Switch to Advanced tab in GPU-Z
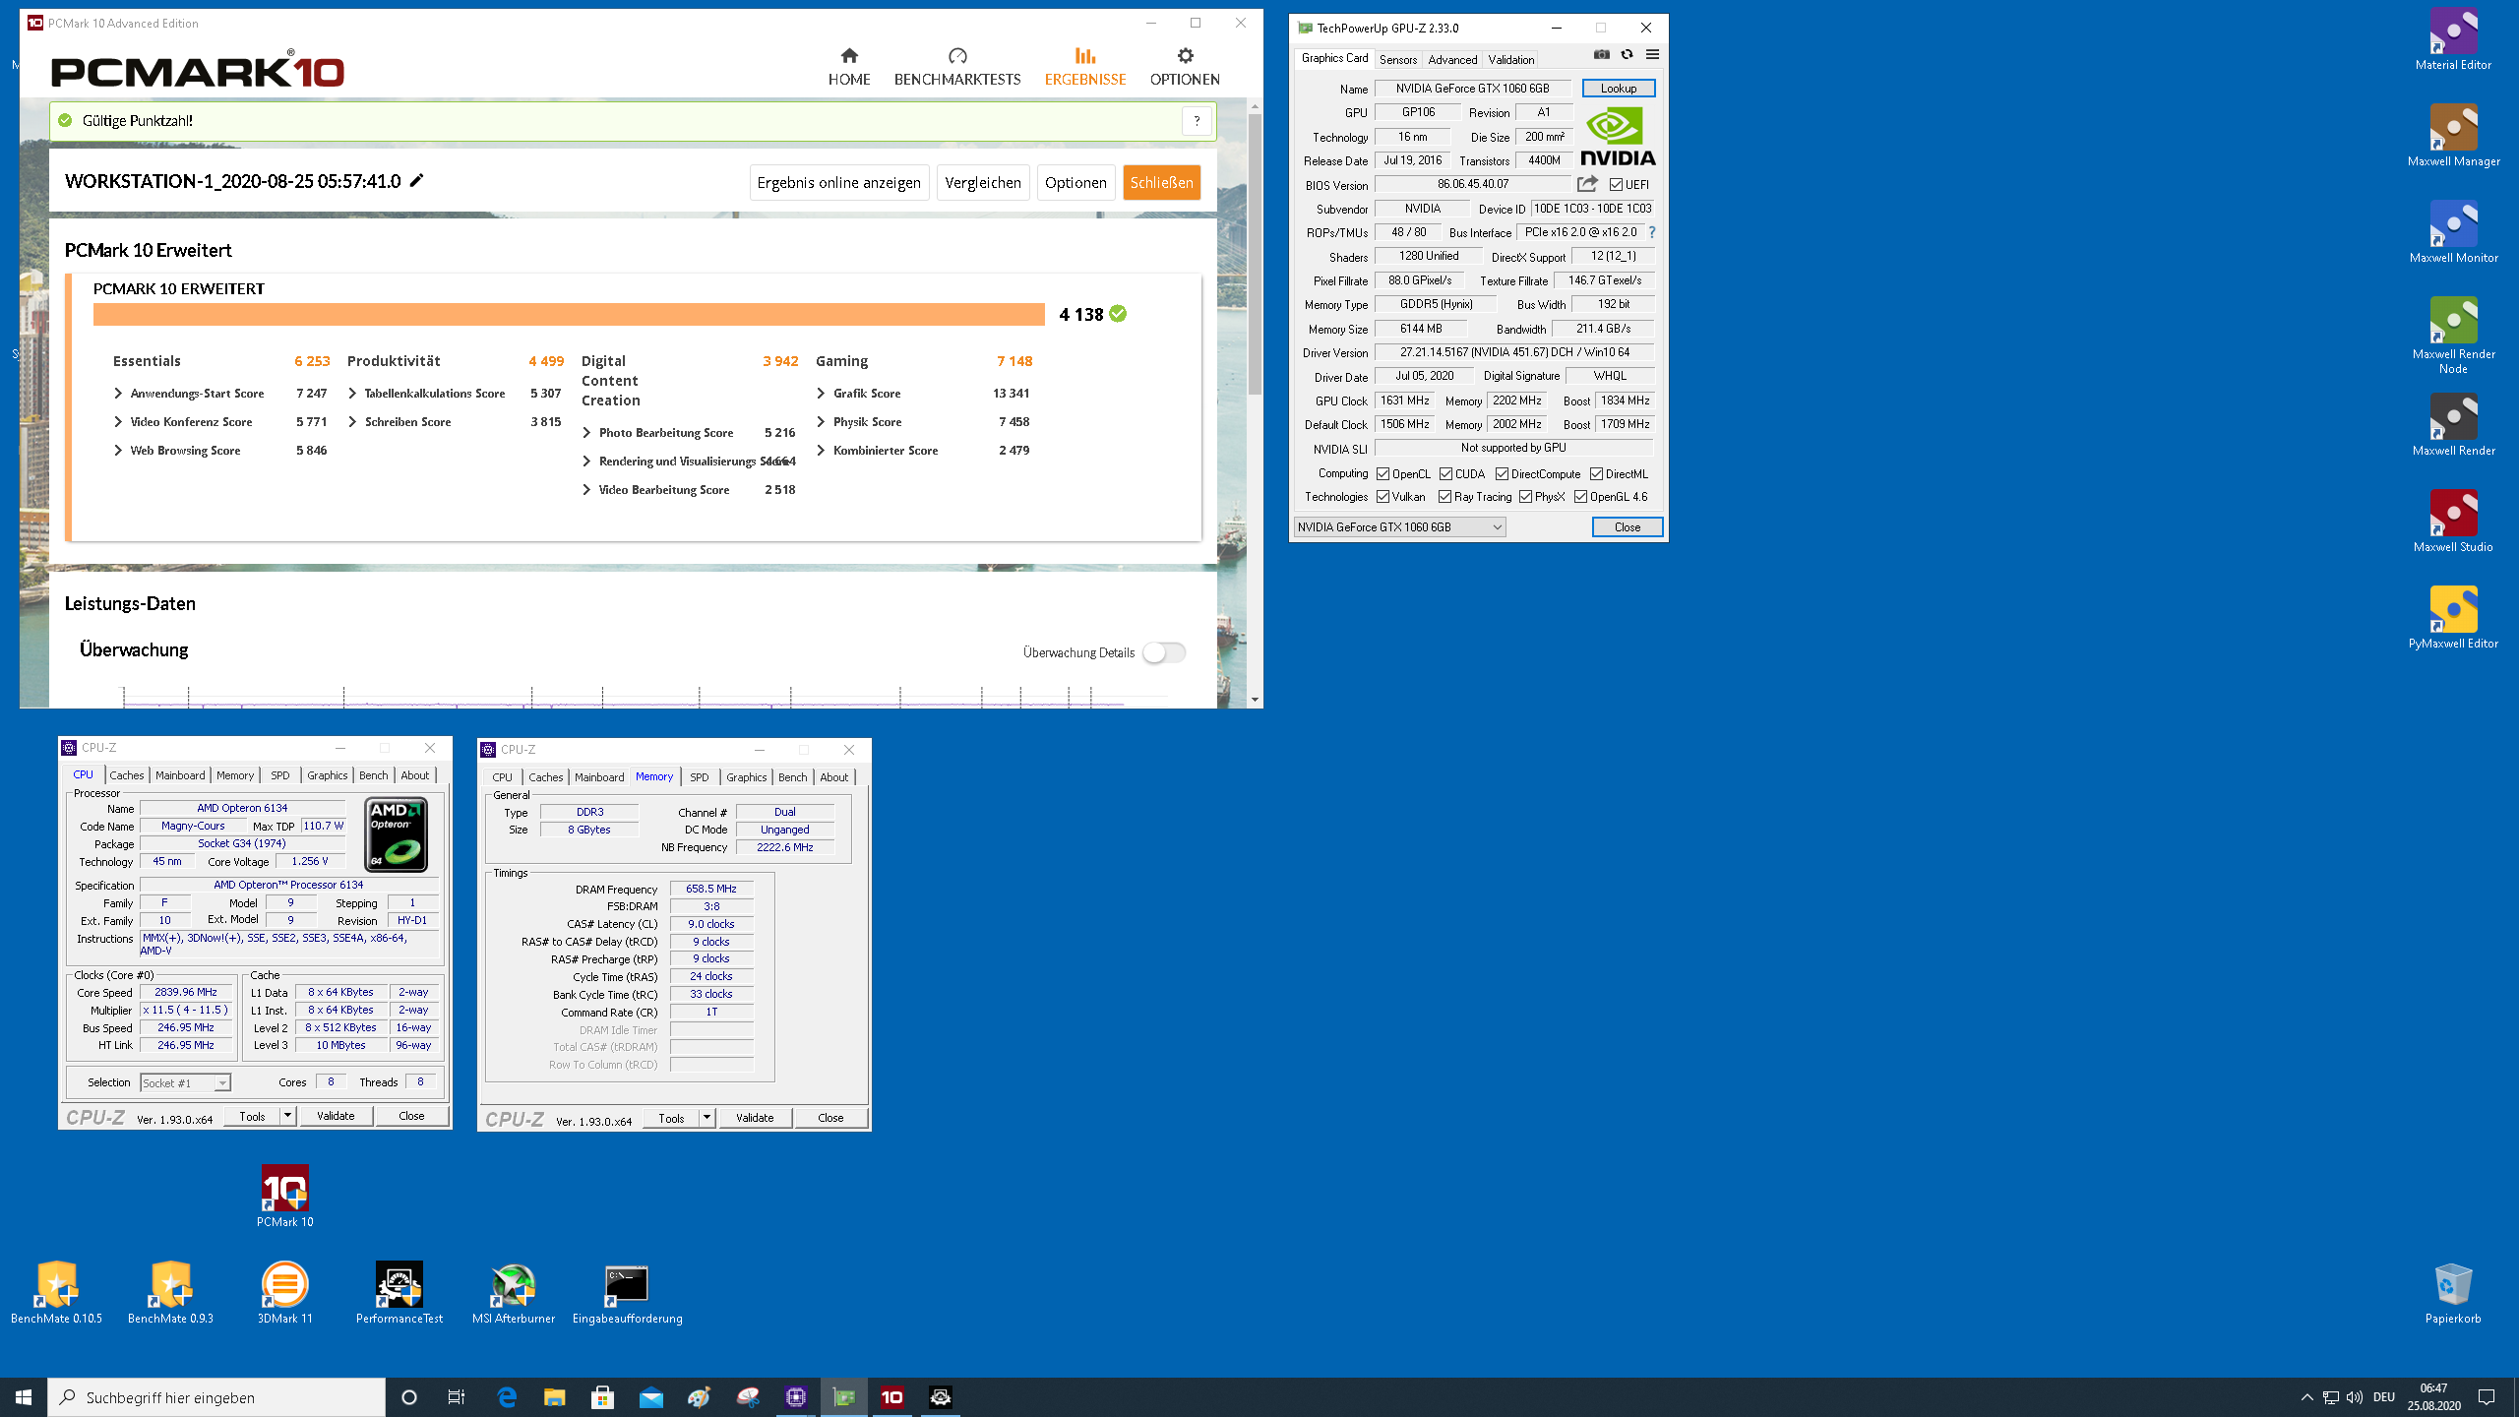The height and width of the screenshot is (1417, 2519). [1452, 59]
